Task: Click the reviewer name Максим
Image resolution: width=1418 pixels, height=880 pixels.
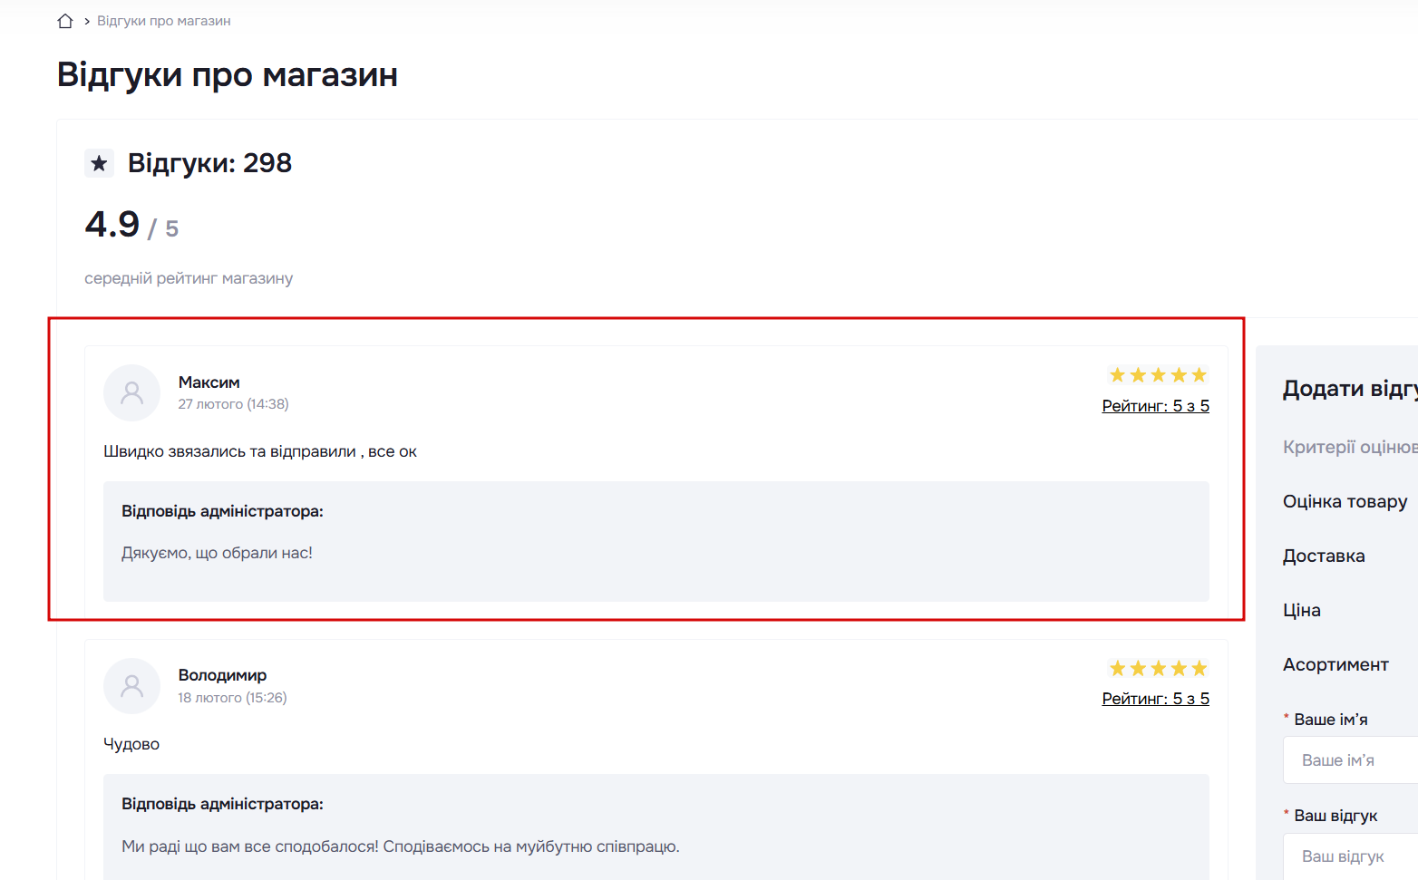Action: pyautogui.click(x=209, y=382)
